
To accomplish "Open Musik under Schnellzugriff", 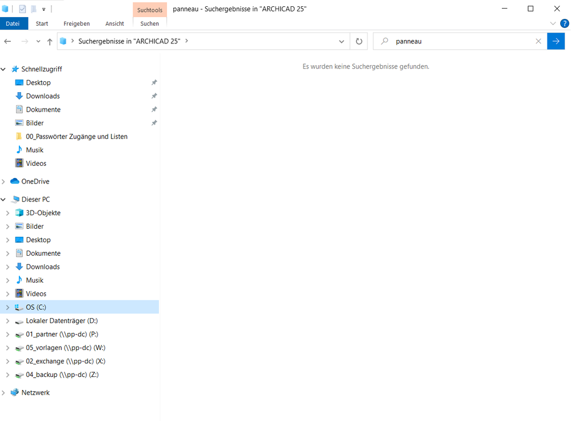I will (35, 150).
